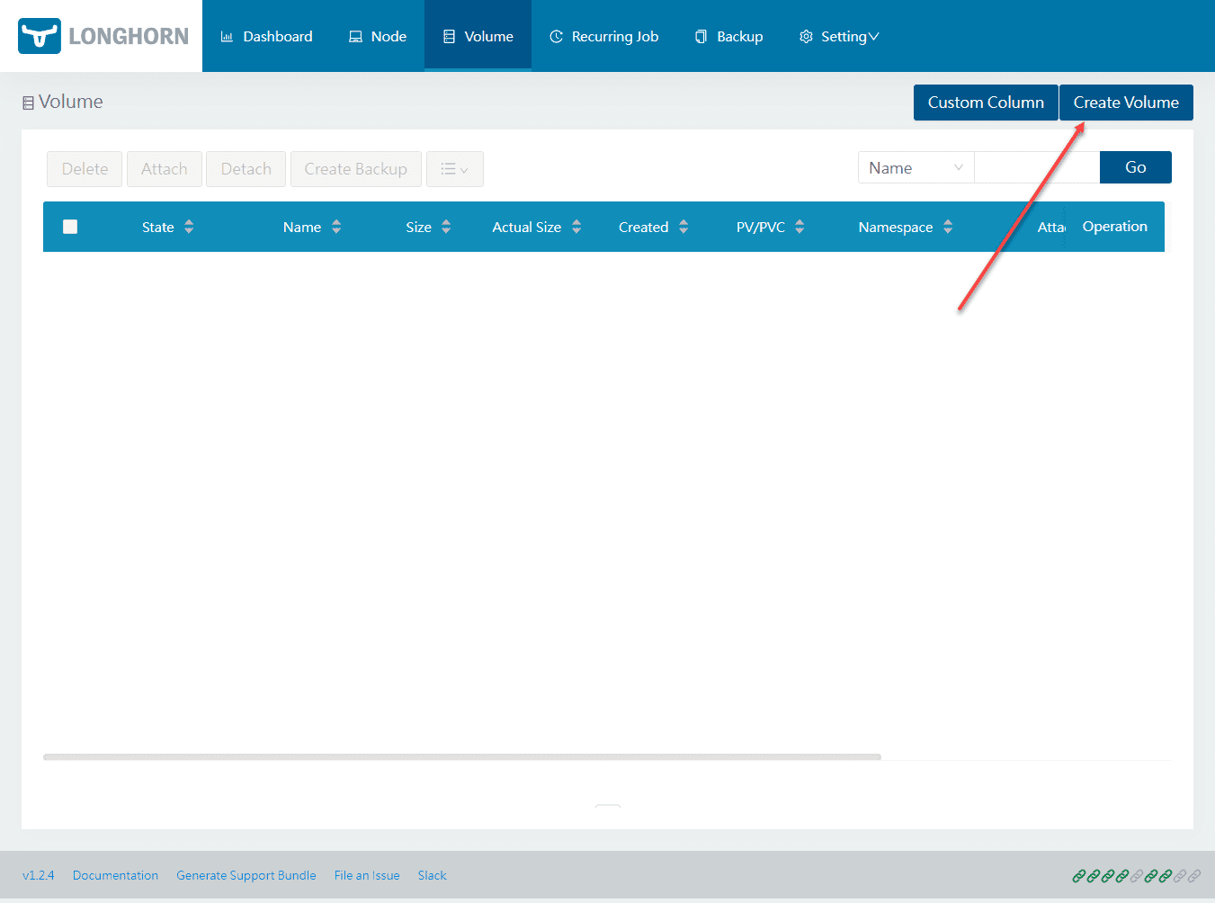1215x903 pixels.
Task: Navigate to Recurring Job
Action: [604, 36]
